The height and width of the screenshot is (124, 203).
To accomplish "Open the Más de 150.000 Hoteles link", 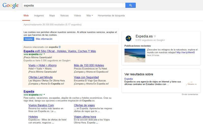I will [89, 65].
